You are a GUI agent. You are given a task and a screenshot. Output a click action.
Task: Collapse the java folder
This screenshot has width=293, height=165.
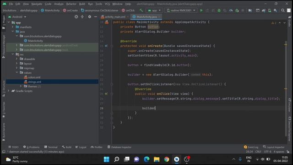[x=13, y=32]
